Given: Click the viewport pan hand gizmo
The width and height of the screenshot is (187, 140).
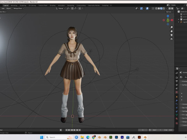Looking at the screenshot, I should pos(171,31).
